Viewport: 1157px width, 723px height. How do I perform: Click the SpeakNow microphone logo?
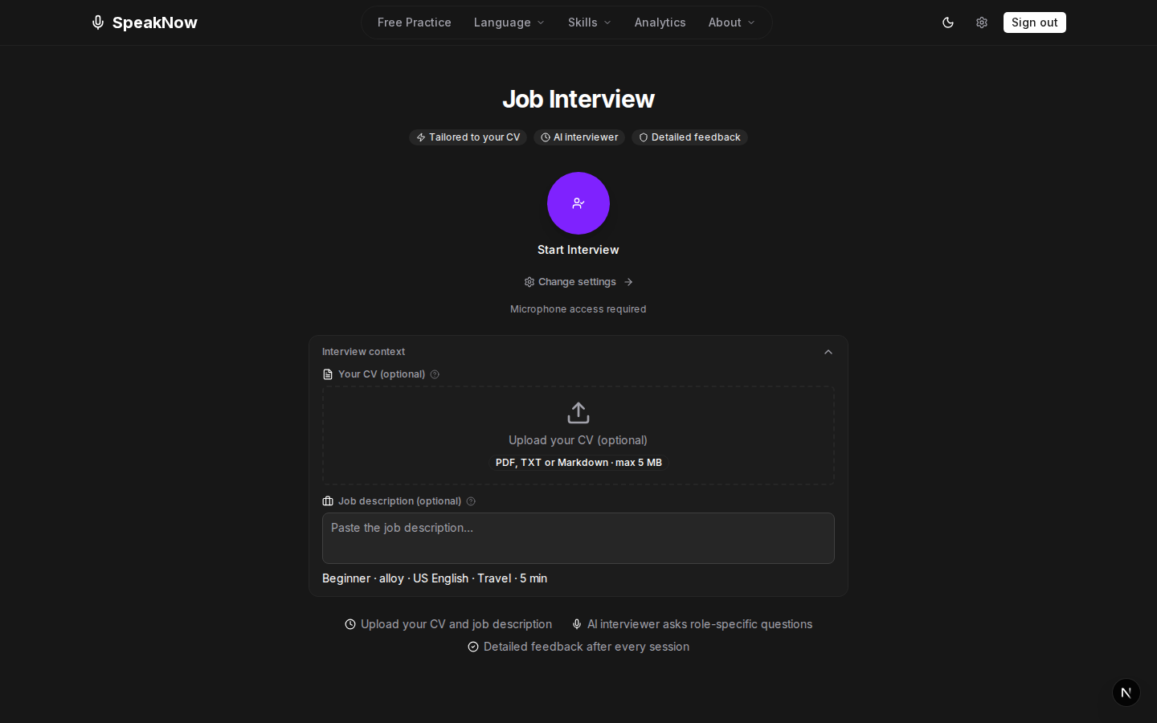coord(98,22)
